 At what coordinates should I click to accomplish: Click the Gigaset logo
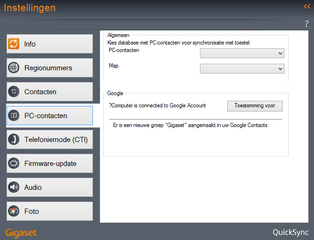coord(21,233)
